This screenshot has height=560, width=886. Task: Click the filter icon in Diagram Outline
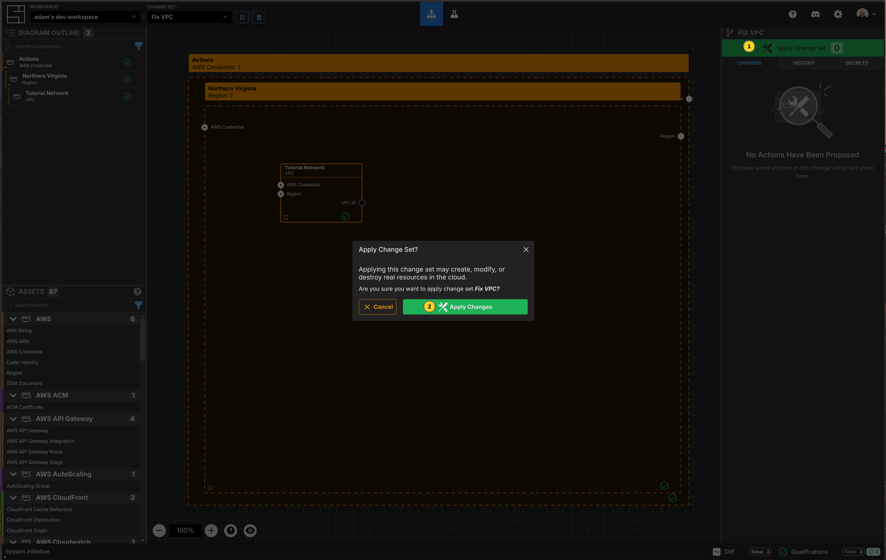pos(138,45)
